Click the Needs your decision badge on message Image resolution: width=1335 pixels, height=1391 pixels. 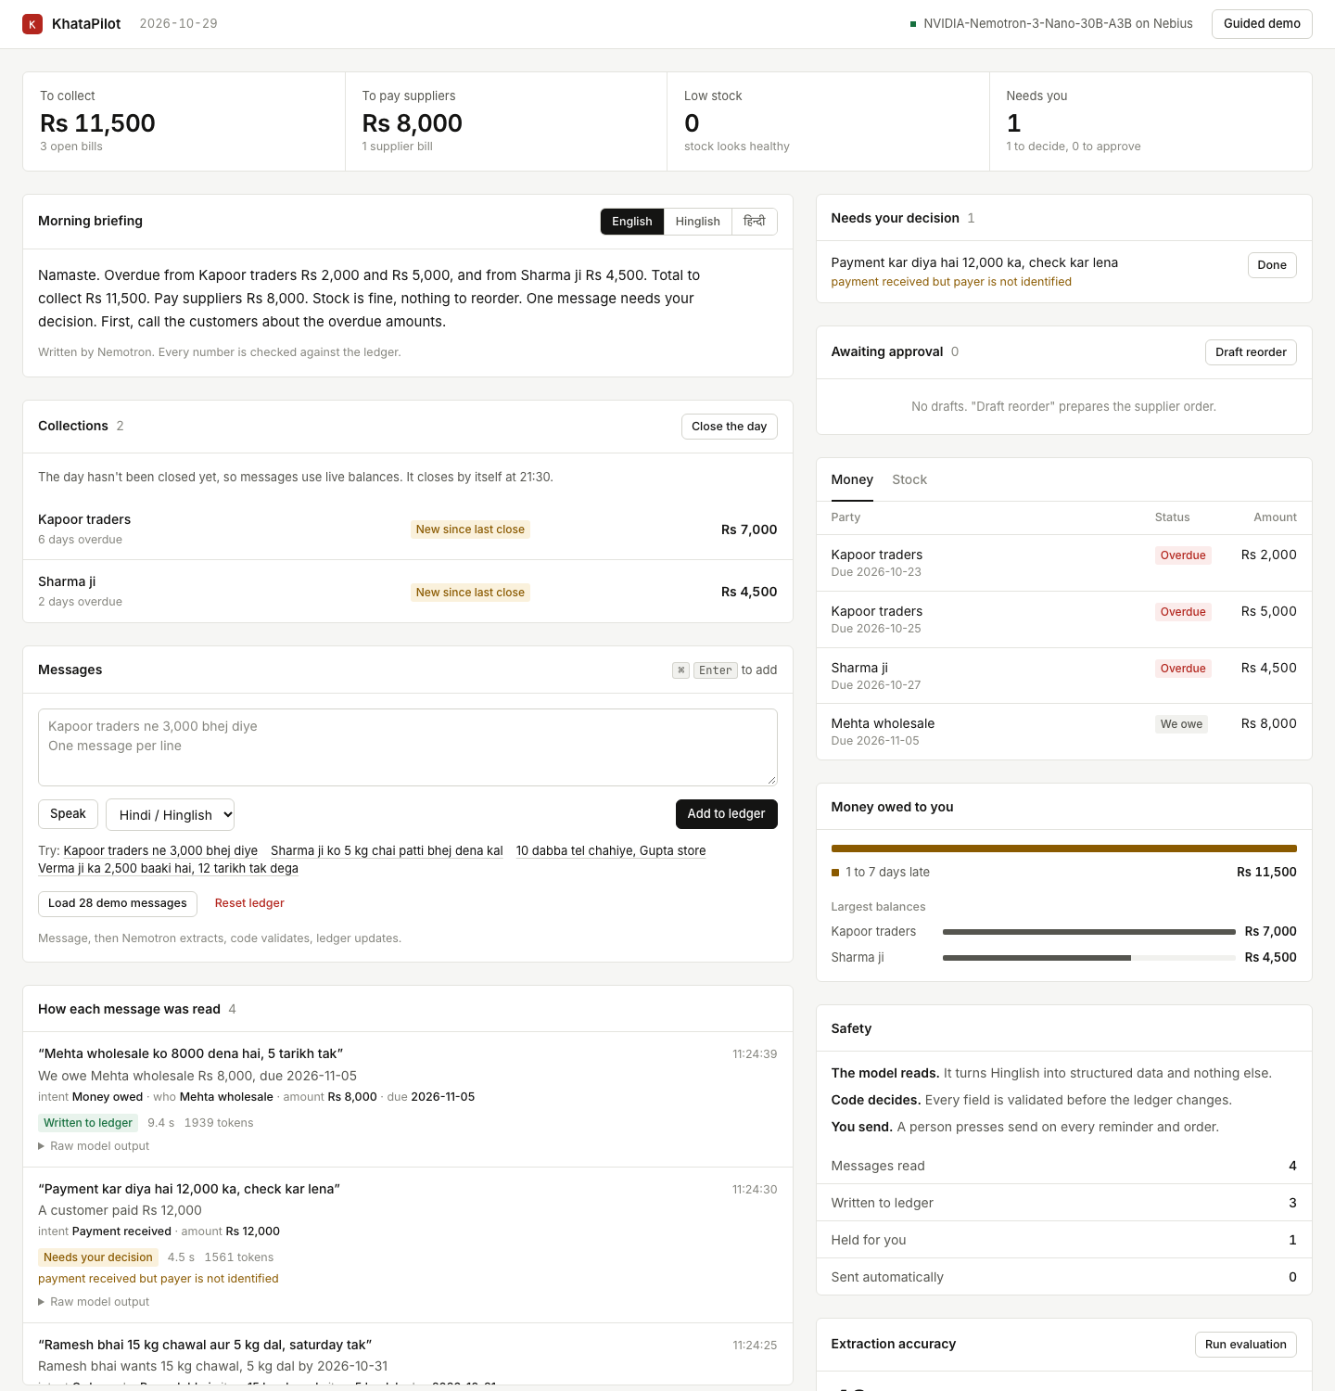[98, 1257]
